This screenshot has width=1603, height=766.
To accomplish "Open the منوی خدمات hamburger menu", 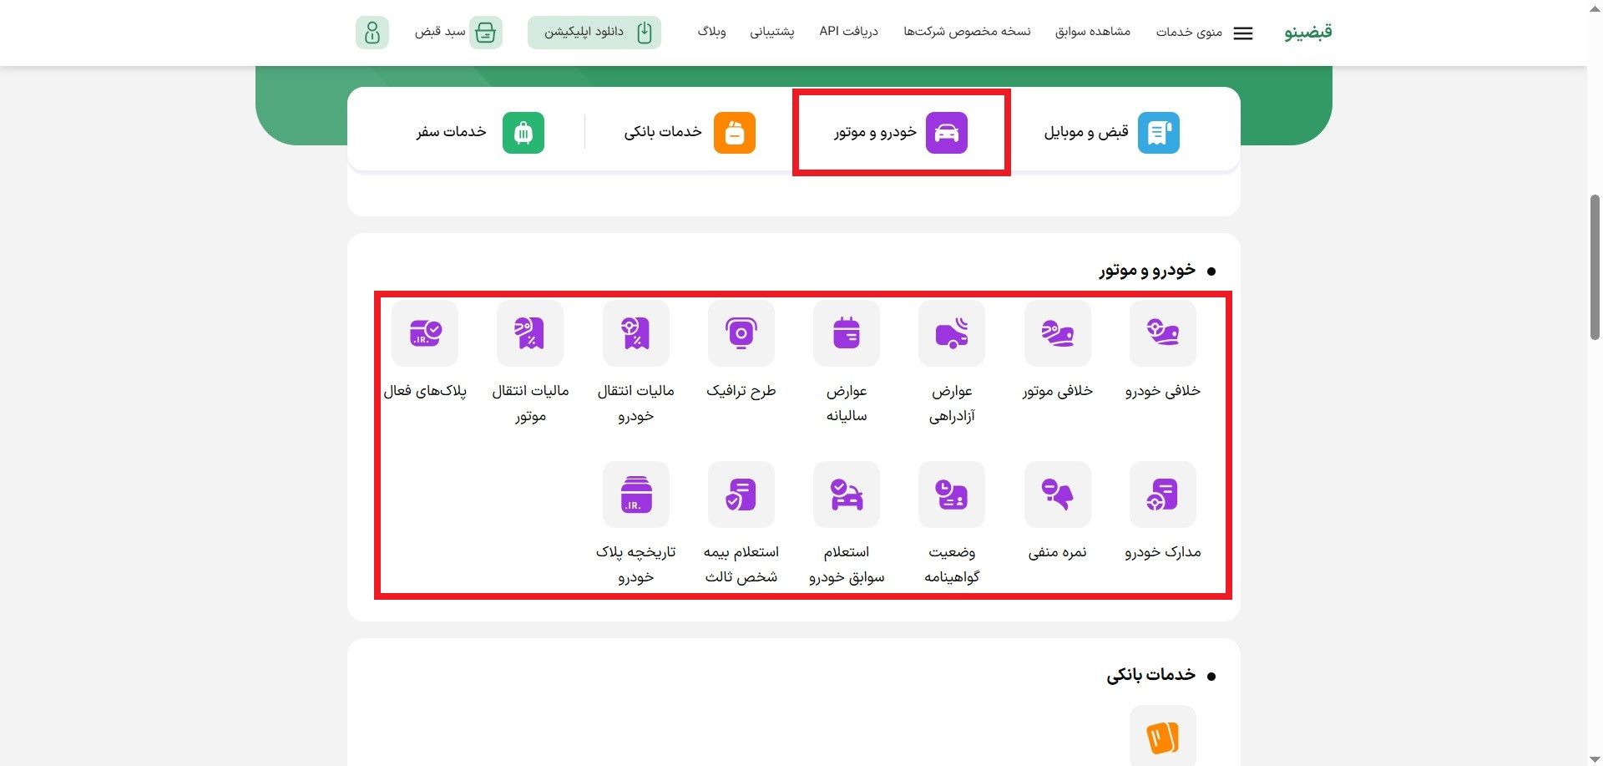I will (x=1242, y=33).
